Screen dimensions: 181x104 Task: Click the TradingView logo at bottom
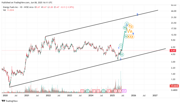coord(10,101)
